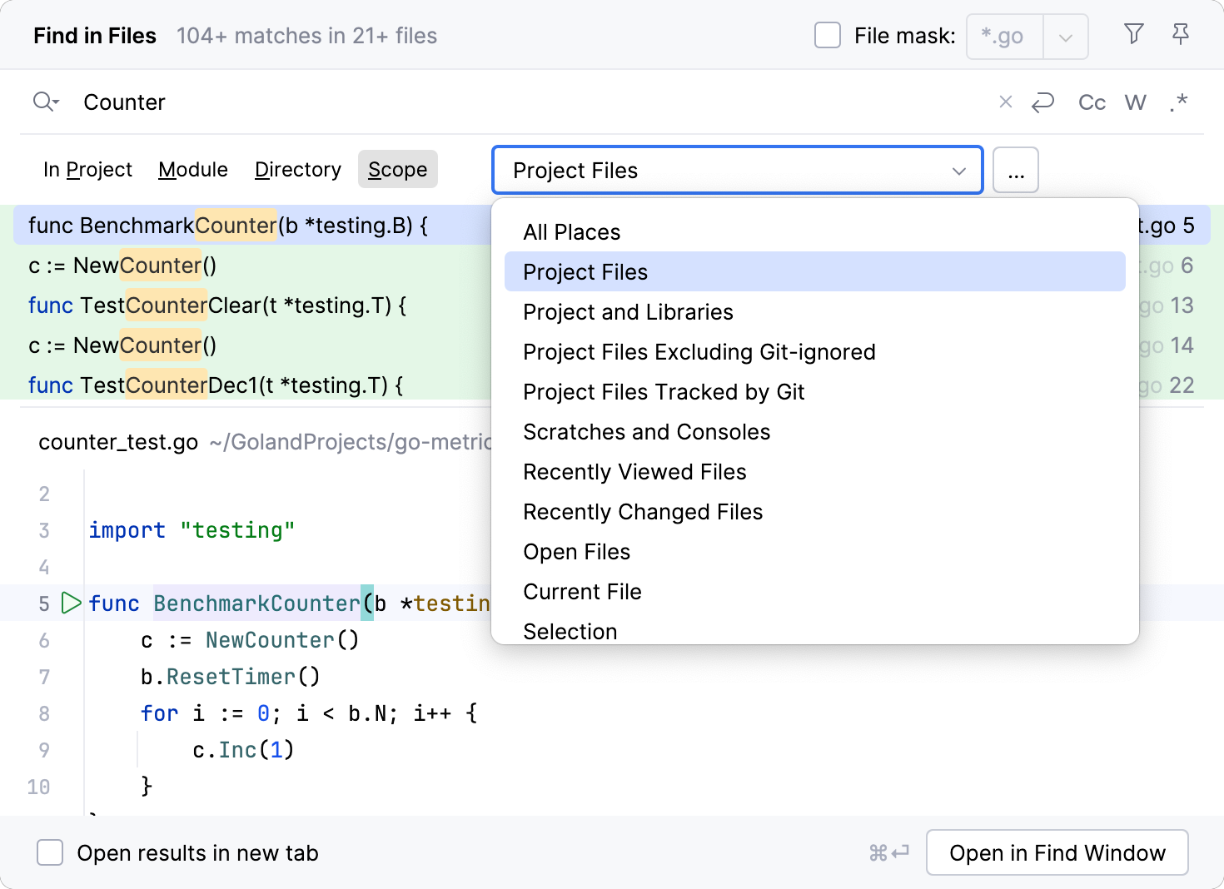
Task: Run BenchmarkCounter via green gutter arrow
Action: click(72, 603)
